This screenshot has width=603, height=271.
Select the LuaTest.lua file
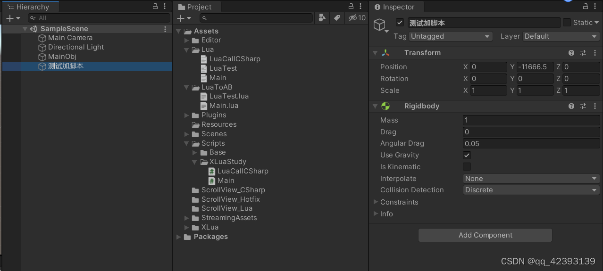click(x=229, y=96)
